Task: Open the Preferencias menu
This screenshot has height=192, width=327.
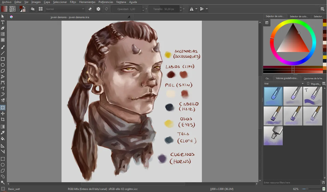Action: (106, 2)
